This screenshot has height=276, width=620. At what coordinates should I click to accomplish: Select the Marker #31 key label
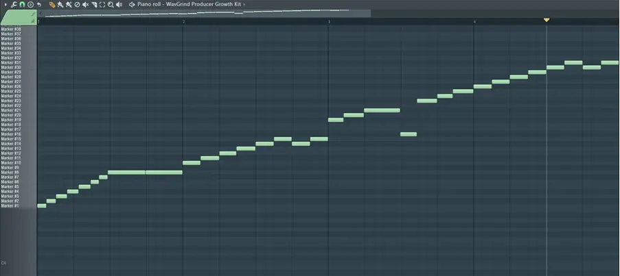point(11,62)
